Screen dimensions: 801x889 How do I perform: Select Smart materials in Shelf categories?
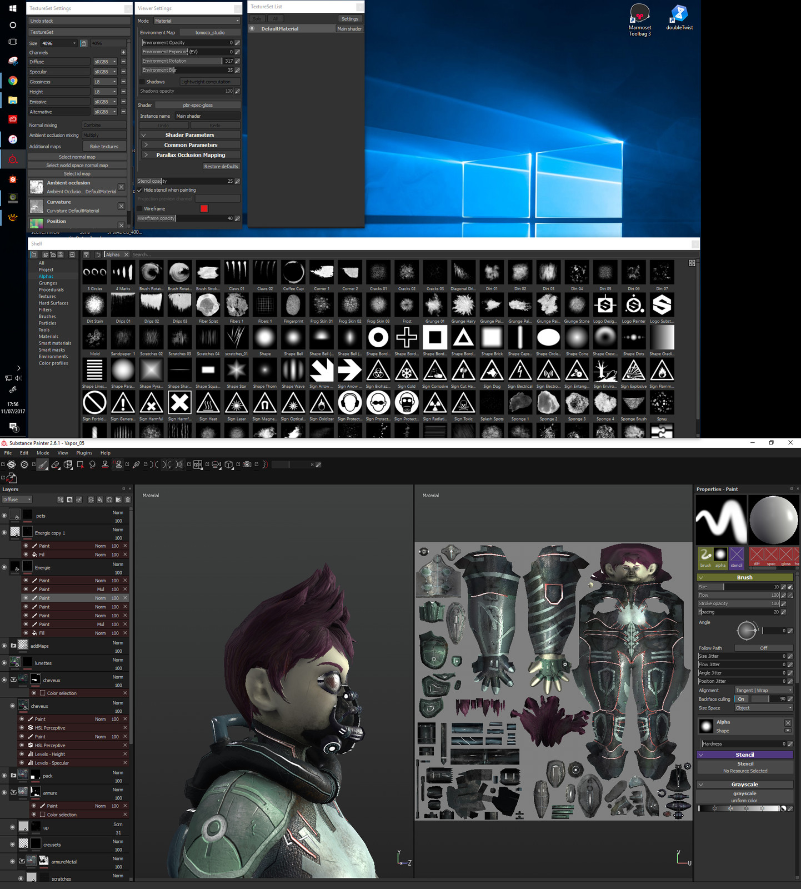(x=55, y=343)
